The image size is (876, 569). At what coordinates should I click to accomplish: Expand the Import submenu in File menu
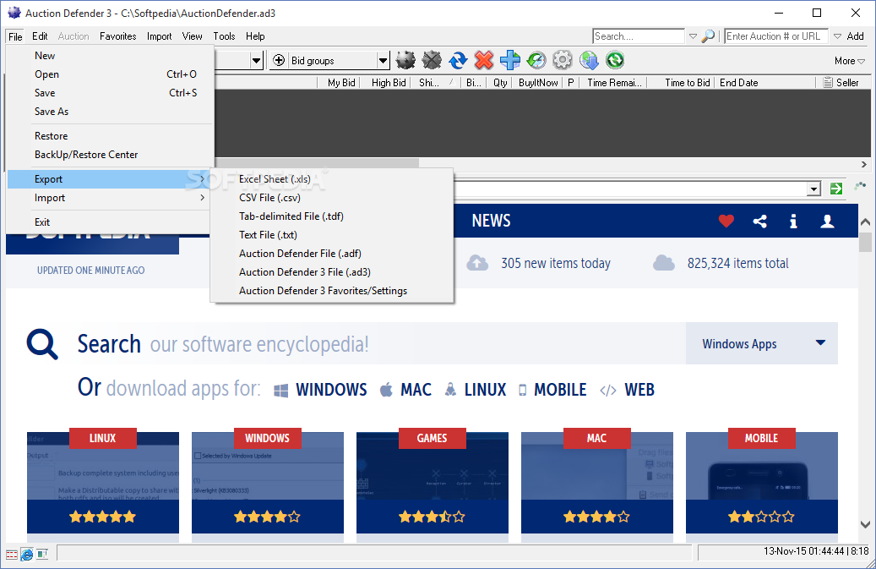[x=110, y=198]
